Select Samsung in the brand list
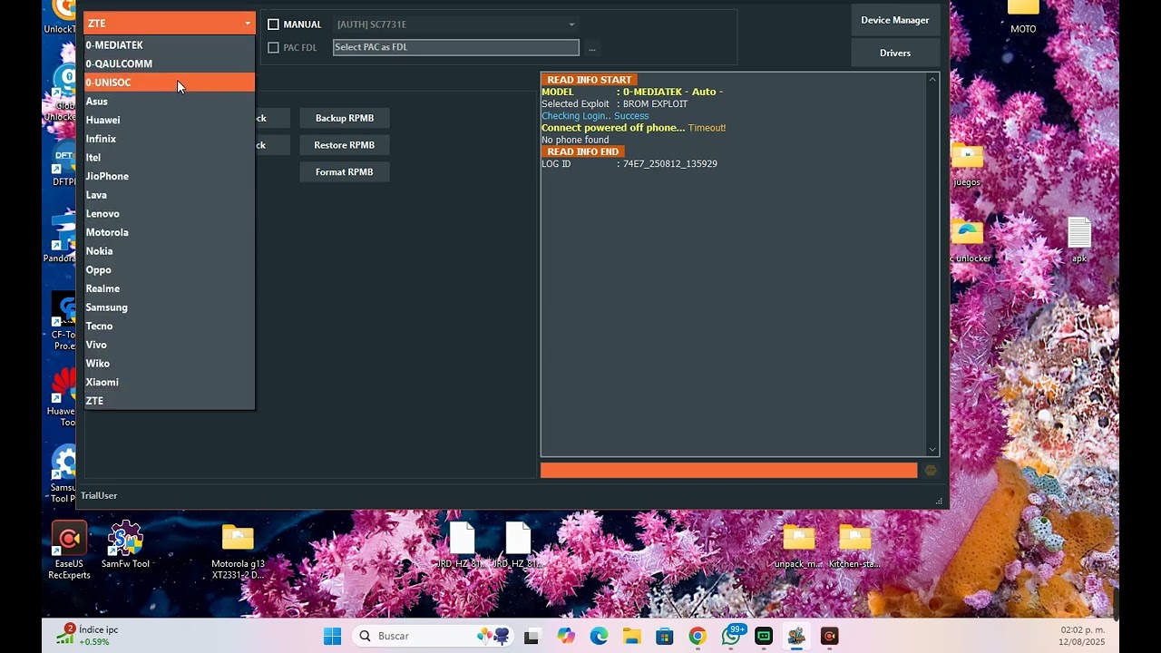This screenshot has width=1161, height=653. (x=169, y=307)
